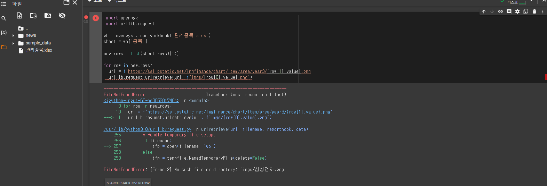Move cell up
Viewport: 547px width, 186px height.
point(484,11)
